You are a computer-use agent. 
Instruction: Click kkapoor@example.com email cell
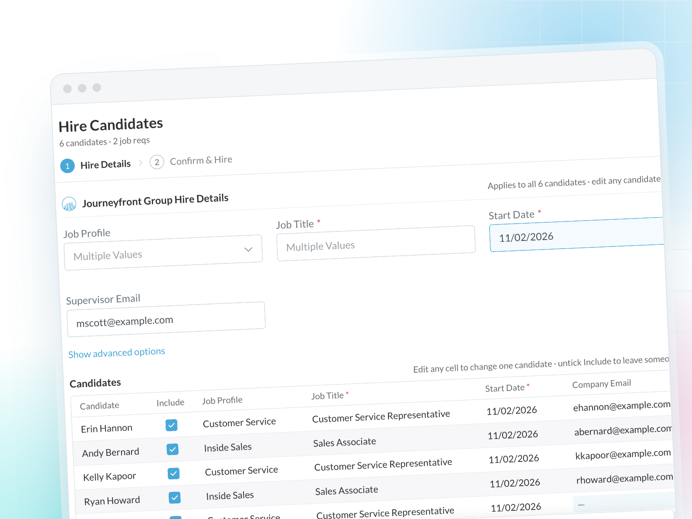tap(623, 454)
